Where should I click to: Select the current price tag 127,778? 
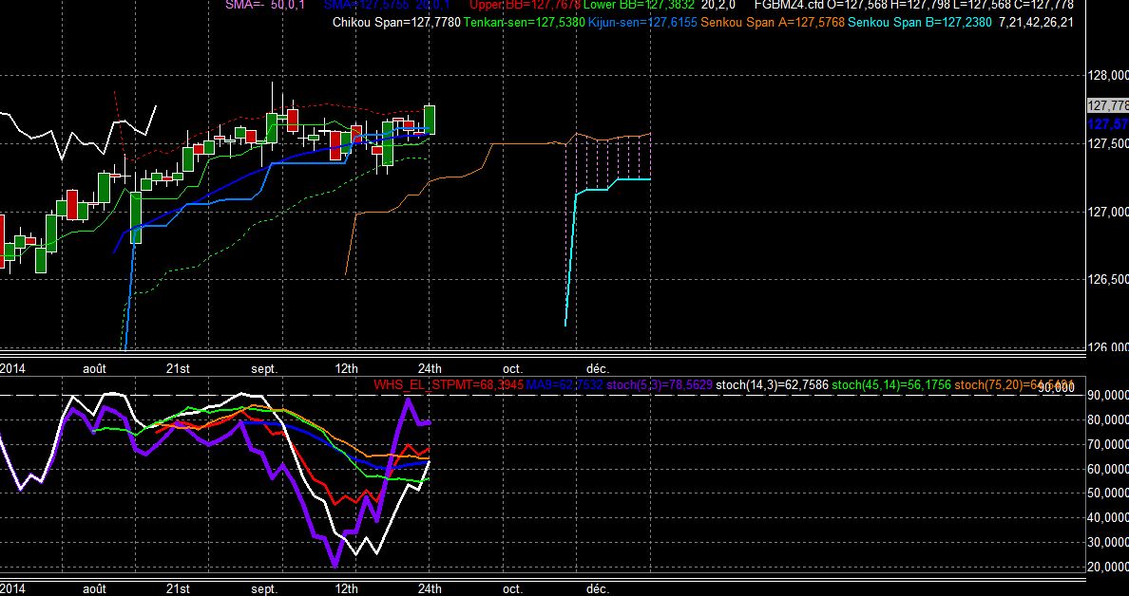pos(1107,105)
